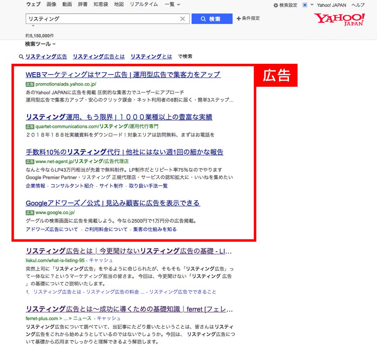Image resolution: width=377 pixels, height=347 pixels.
Task: Open the WEBマーケティングはヤフー広告 ad title
Action: (x=123, y=75)
